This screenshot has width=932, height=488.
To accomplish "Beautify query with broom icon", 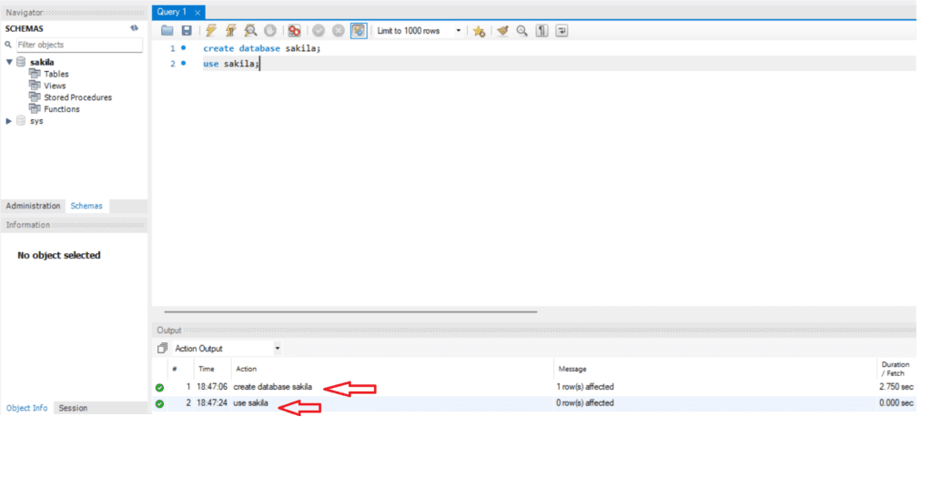I will point(502,31).
